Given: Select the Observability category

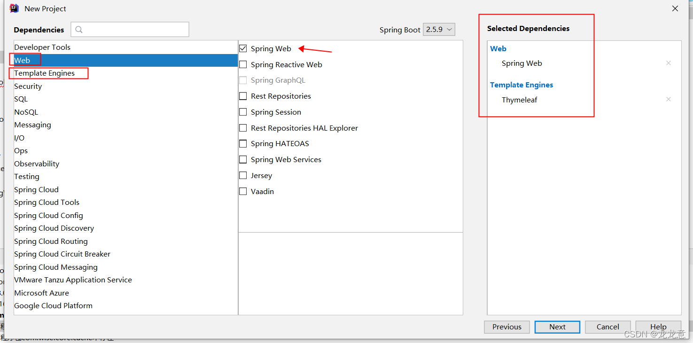Looking at the screenshot, I should (x=126, y=164).
